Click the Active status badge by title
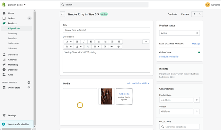 click(x=104, y=14)
